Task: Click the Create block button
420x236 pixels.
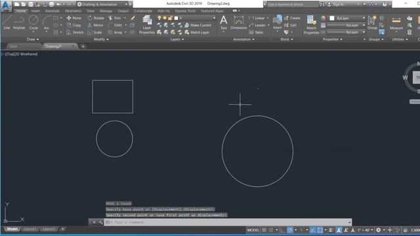Action: tap(292, 18)
